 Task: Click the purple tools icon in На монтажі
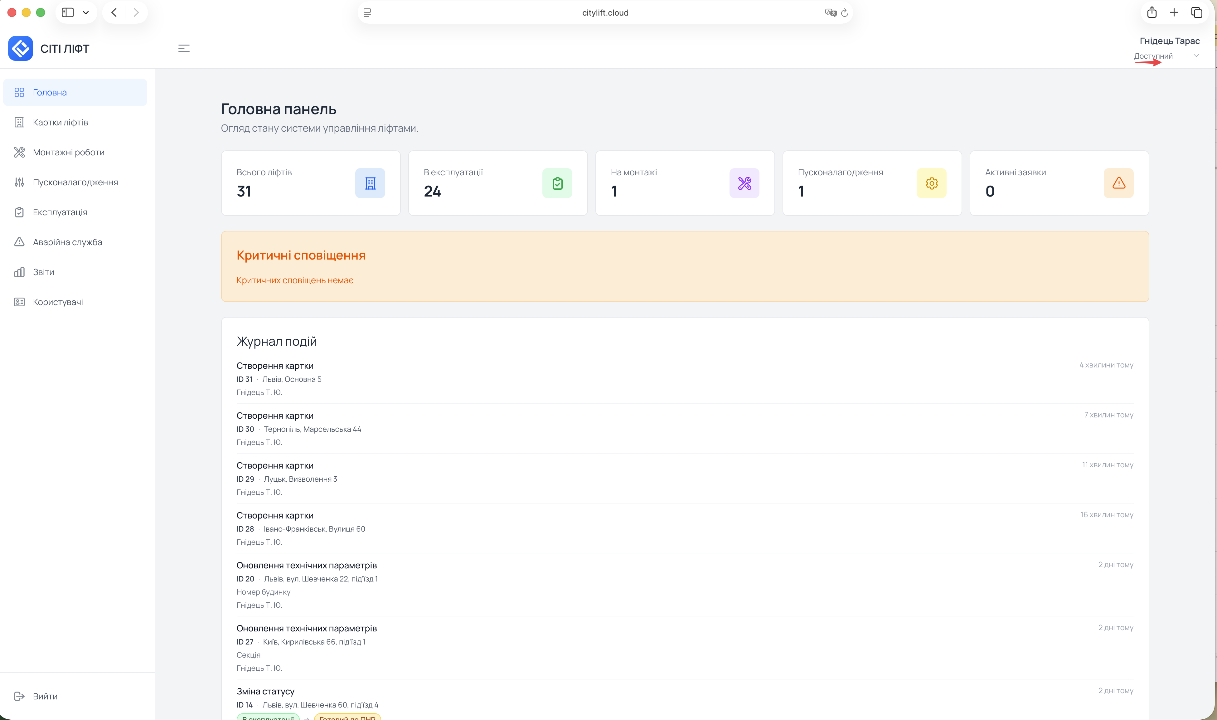[x=744, y=183]
